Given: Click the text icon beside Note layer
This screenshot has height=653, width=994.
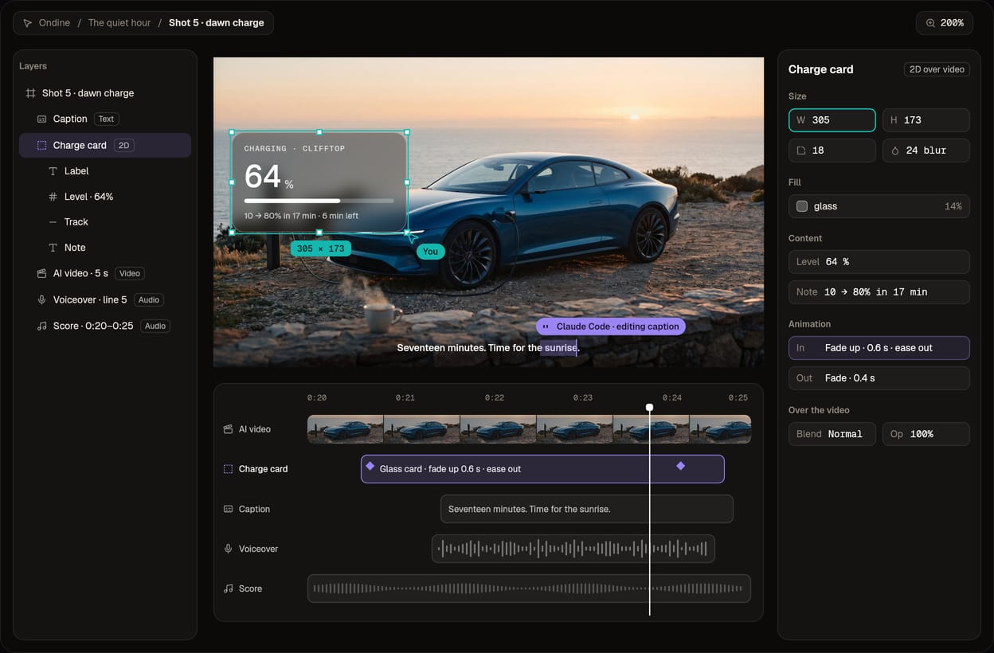Looking at the screenshot, I should pyautogui.click(x=53, y=248).
